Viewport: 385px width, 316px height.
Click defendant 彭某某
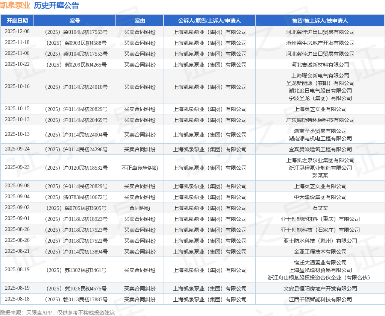(320, 175)
